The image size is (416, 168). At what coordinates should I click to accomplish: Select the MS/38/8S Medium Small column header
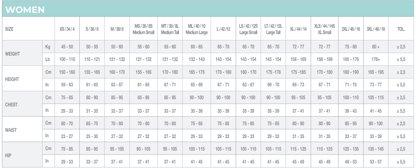coord(143,29)
